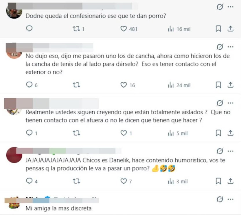Screen dimensions: 241x215
Task: Retweet the confesionario porro tweet
Action: 78,29
